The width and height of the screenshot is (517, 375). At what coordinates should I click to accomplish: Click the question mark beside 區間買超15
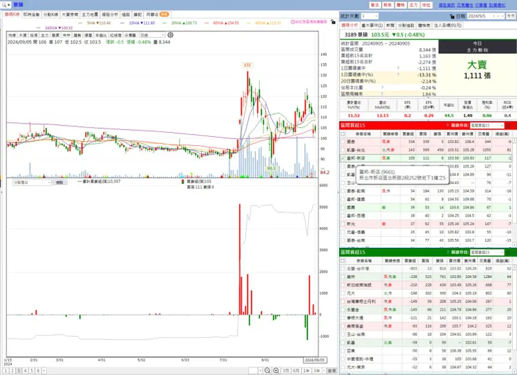(447, 125)
